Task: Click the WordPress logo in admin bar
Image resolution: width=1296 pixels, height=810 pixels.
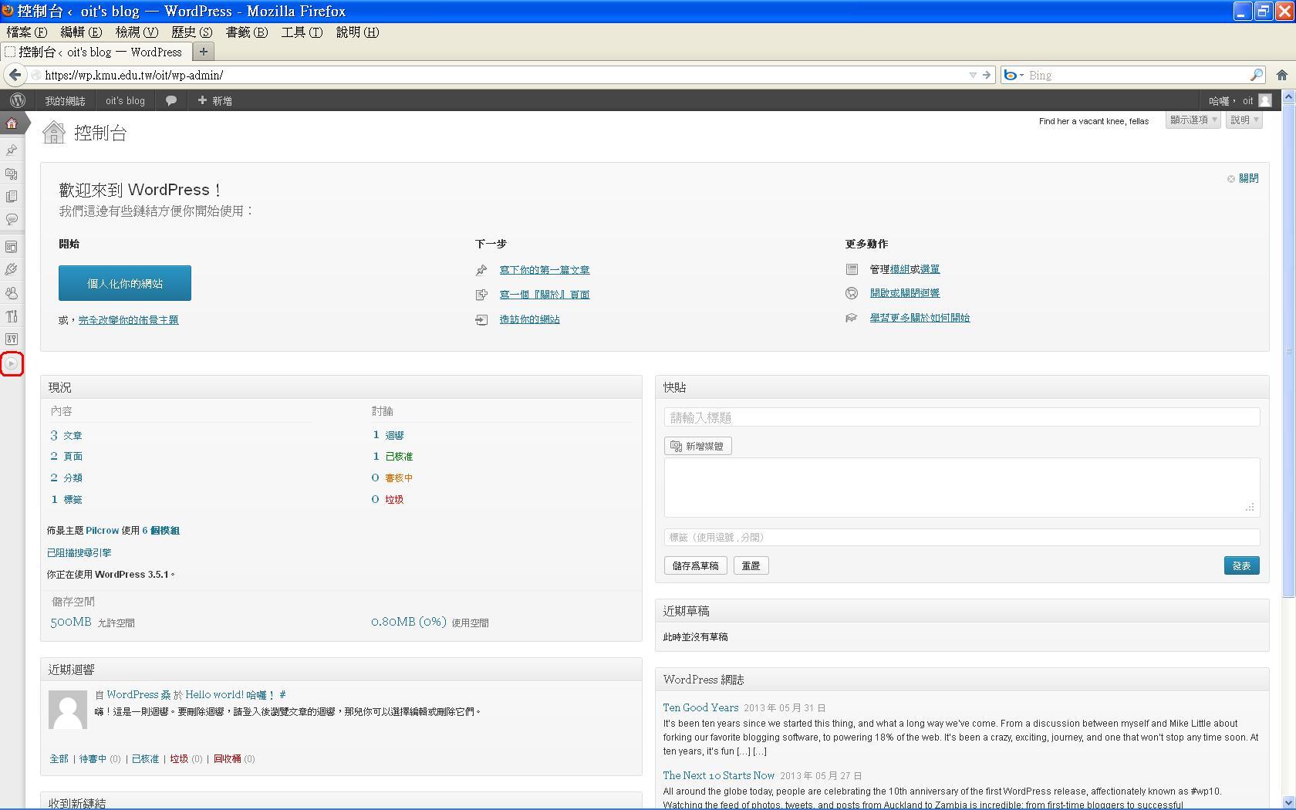Action: pos(18,100)
